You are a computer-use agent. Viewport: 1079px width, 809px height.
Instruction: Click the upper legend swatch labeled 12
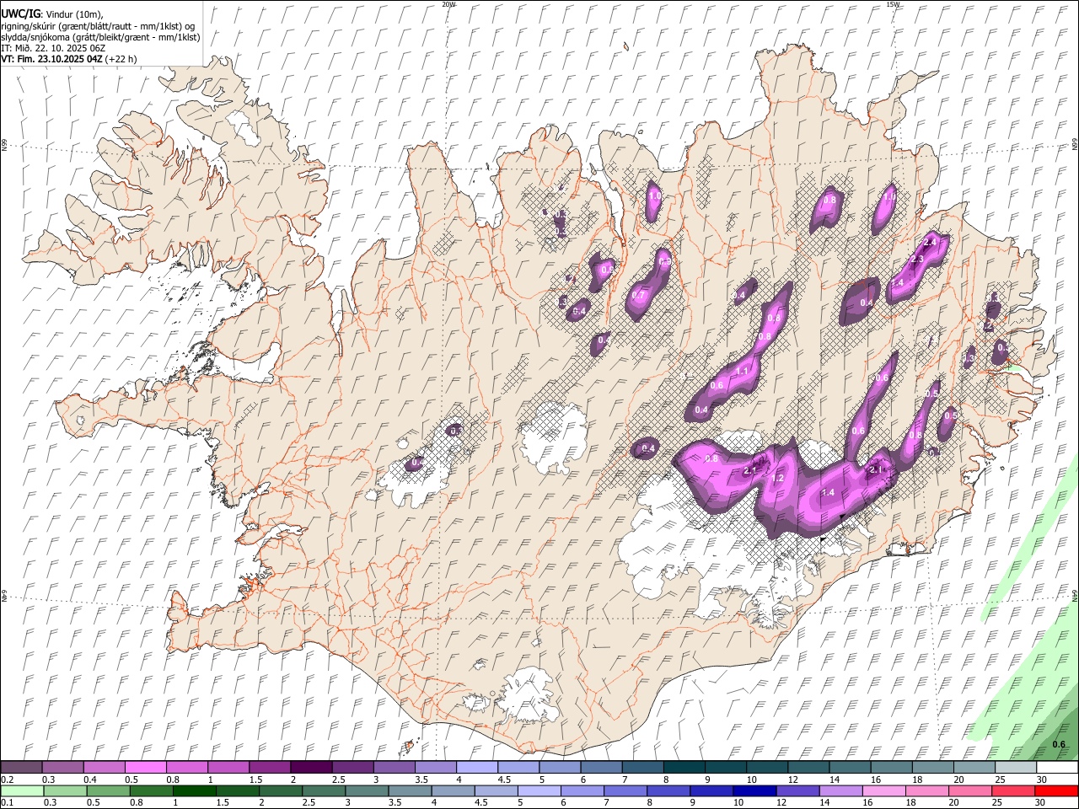pyautogui.click(x=808, y=768)
